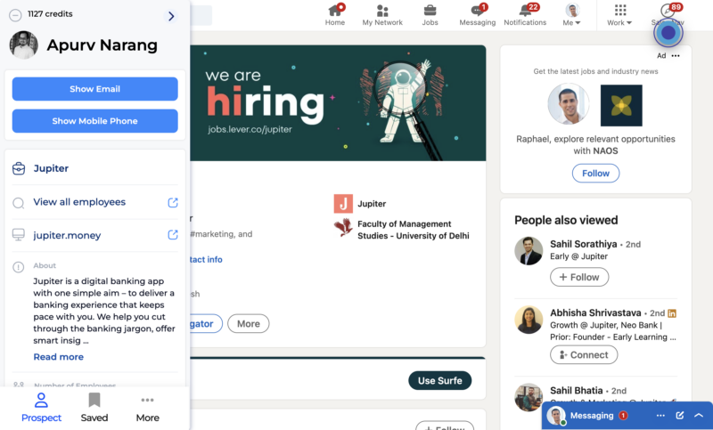Open the contact info link
The width and height of the screenshot is (713, 430).
206,259
